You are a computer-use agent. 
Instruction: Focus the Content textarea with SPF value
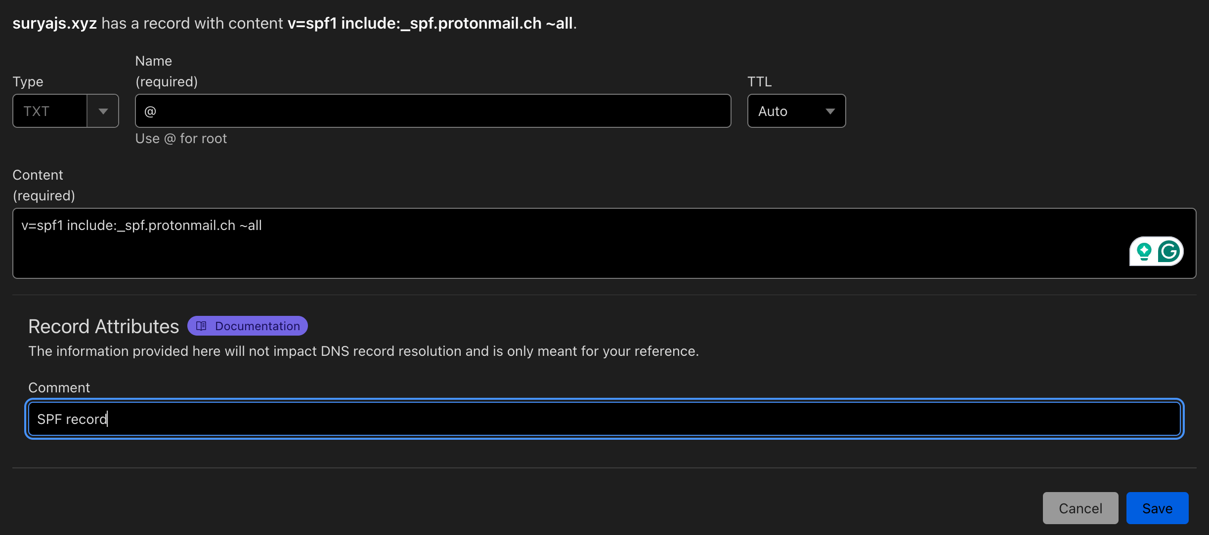tap(604, 243)
